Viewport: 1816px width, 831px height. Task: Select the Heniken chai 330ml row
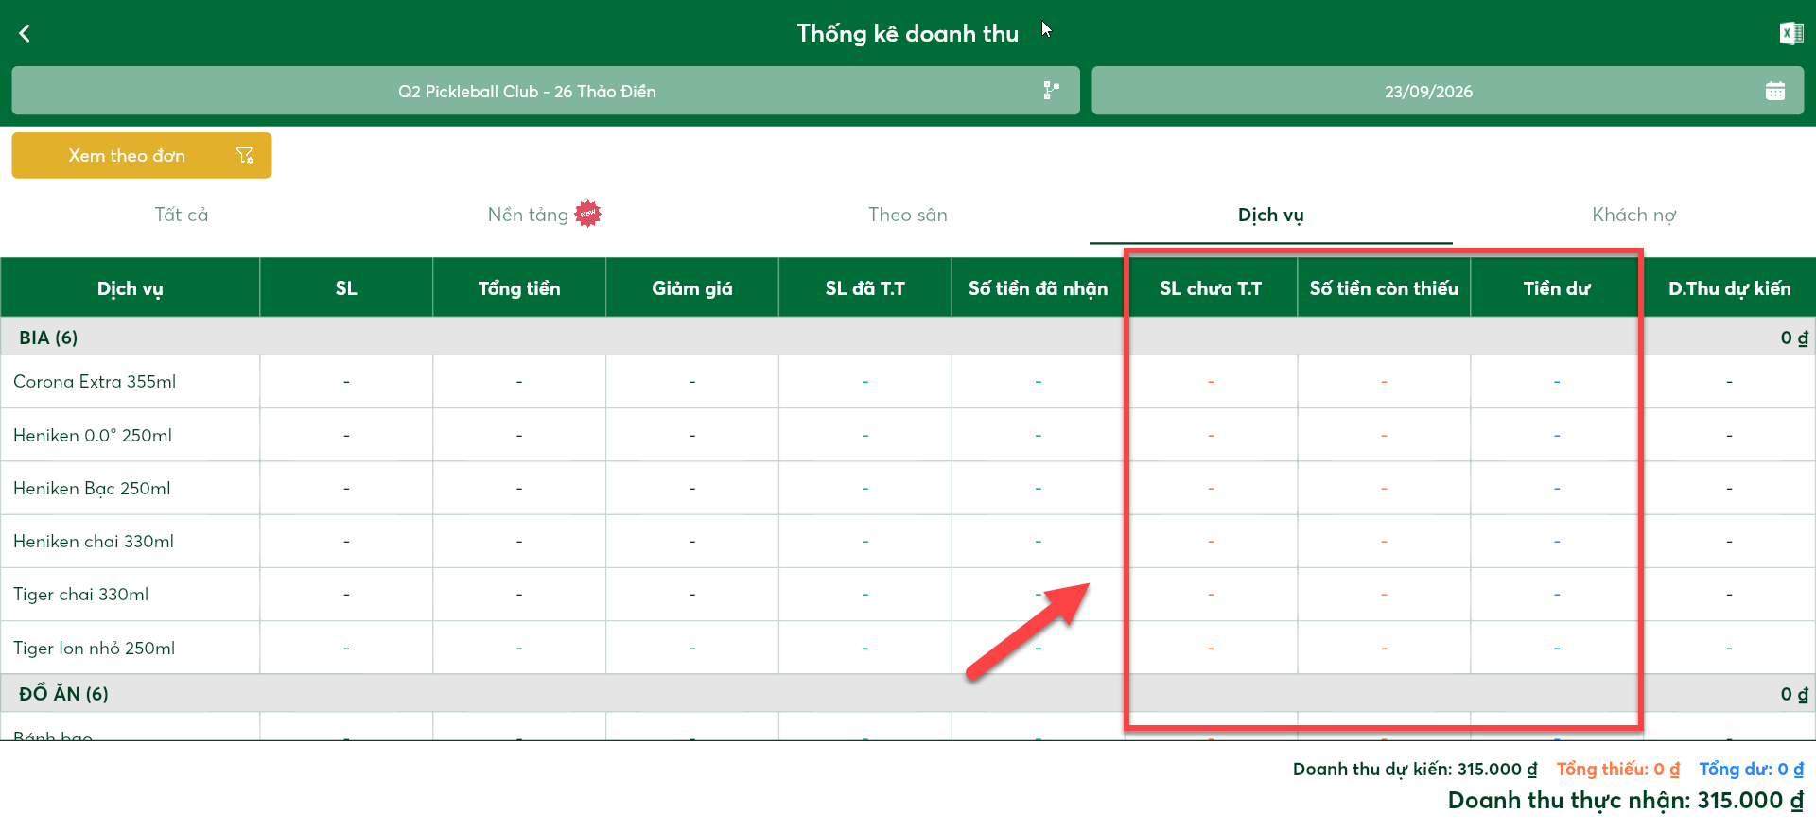[x=908, y=542]
